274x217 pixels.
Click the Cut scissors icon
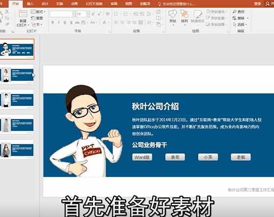click(7, 12)
